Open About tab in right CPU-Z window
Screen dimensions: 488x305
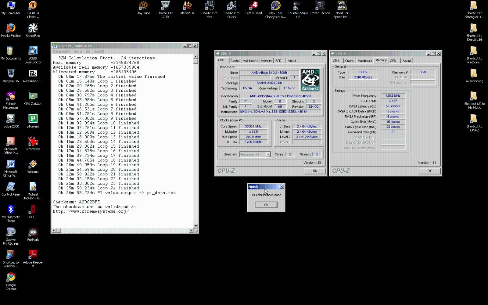click(x=407, y=61)
